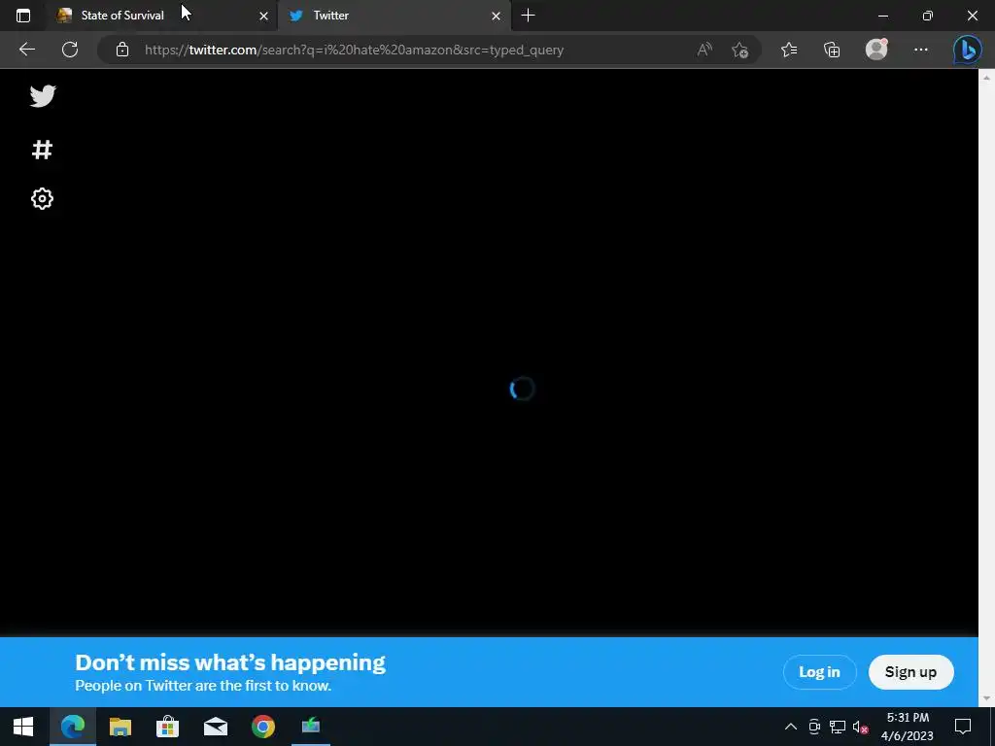995x746 pixels.
Task: Open the tab actions menu icon
Action: point(23,16)
